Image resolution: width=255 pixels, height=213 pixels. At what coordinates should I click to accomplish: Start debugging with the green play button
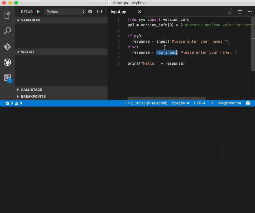pos(38,12)
